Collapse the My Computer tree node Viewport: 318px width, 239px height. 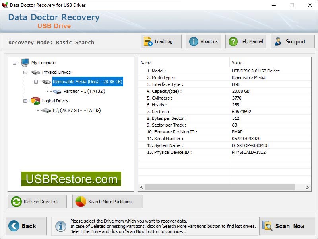[x=15, y=63]
